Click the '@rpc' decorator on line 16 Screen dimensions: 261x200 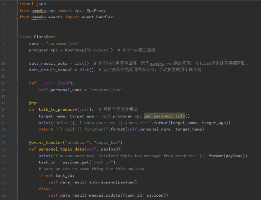34,103
